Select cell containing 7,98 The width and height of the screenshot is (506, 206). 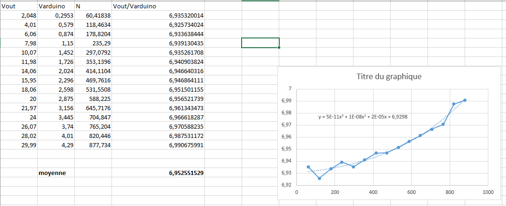[19, 43]
